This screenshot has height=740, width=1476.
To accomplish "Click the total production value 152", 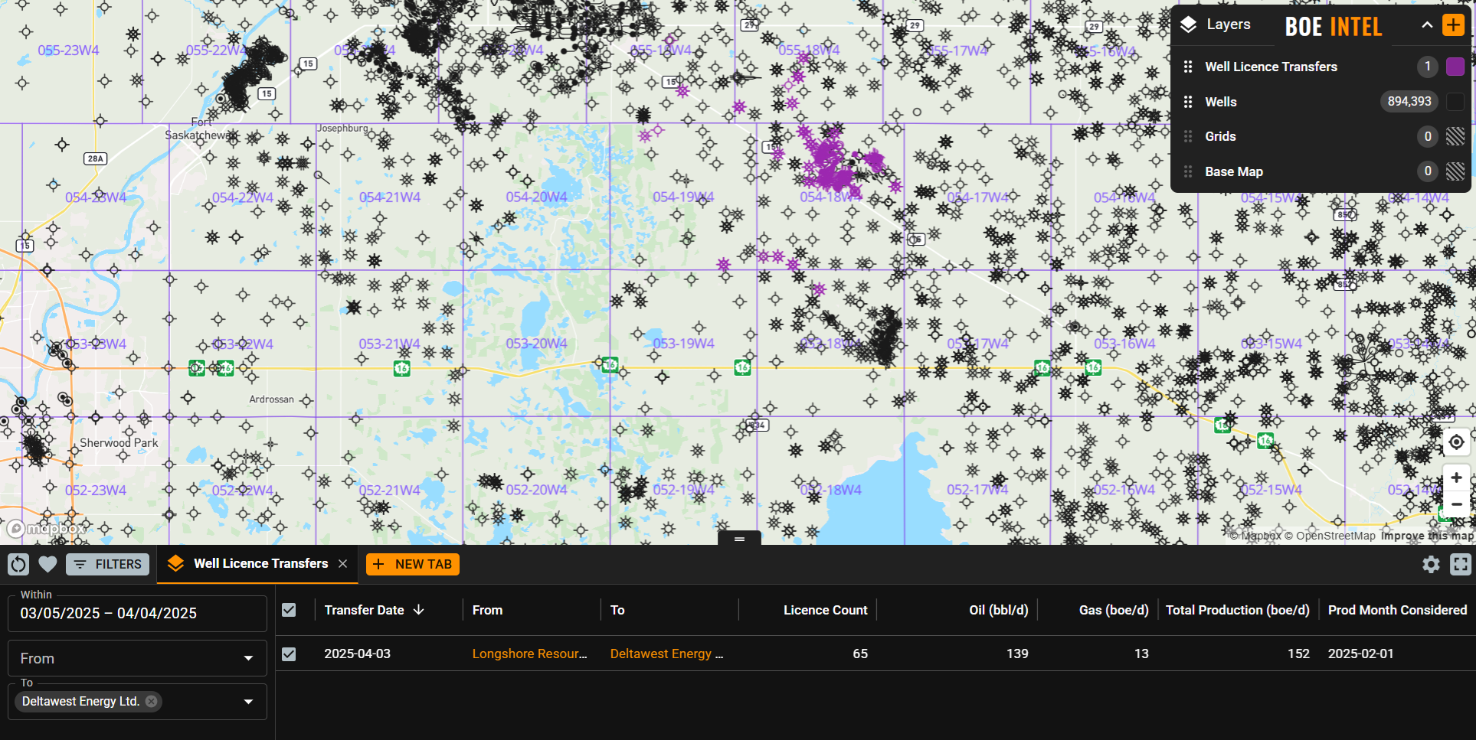I will (1298, 654).
